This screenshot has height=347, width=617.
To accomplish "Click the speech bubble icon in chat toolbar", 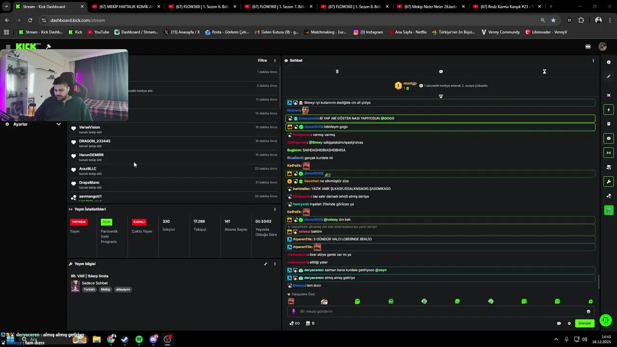I will (x=441, y=71).
